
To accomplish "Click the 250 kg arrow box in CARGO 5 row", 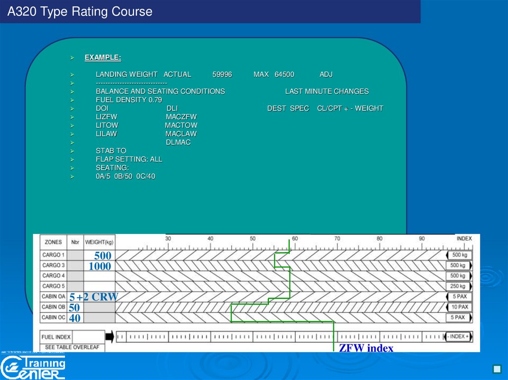I will 459,286.
